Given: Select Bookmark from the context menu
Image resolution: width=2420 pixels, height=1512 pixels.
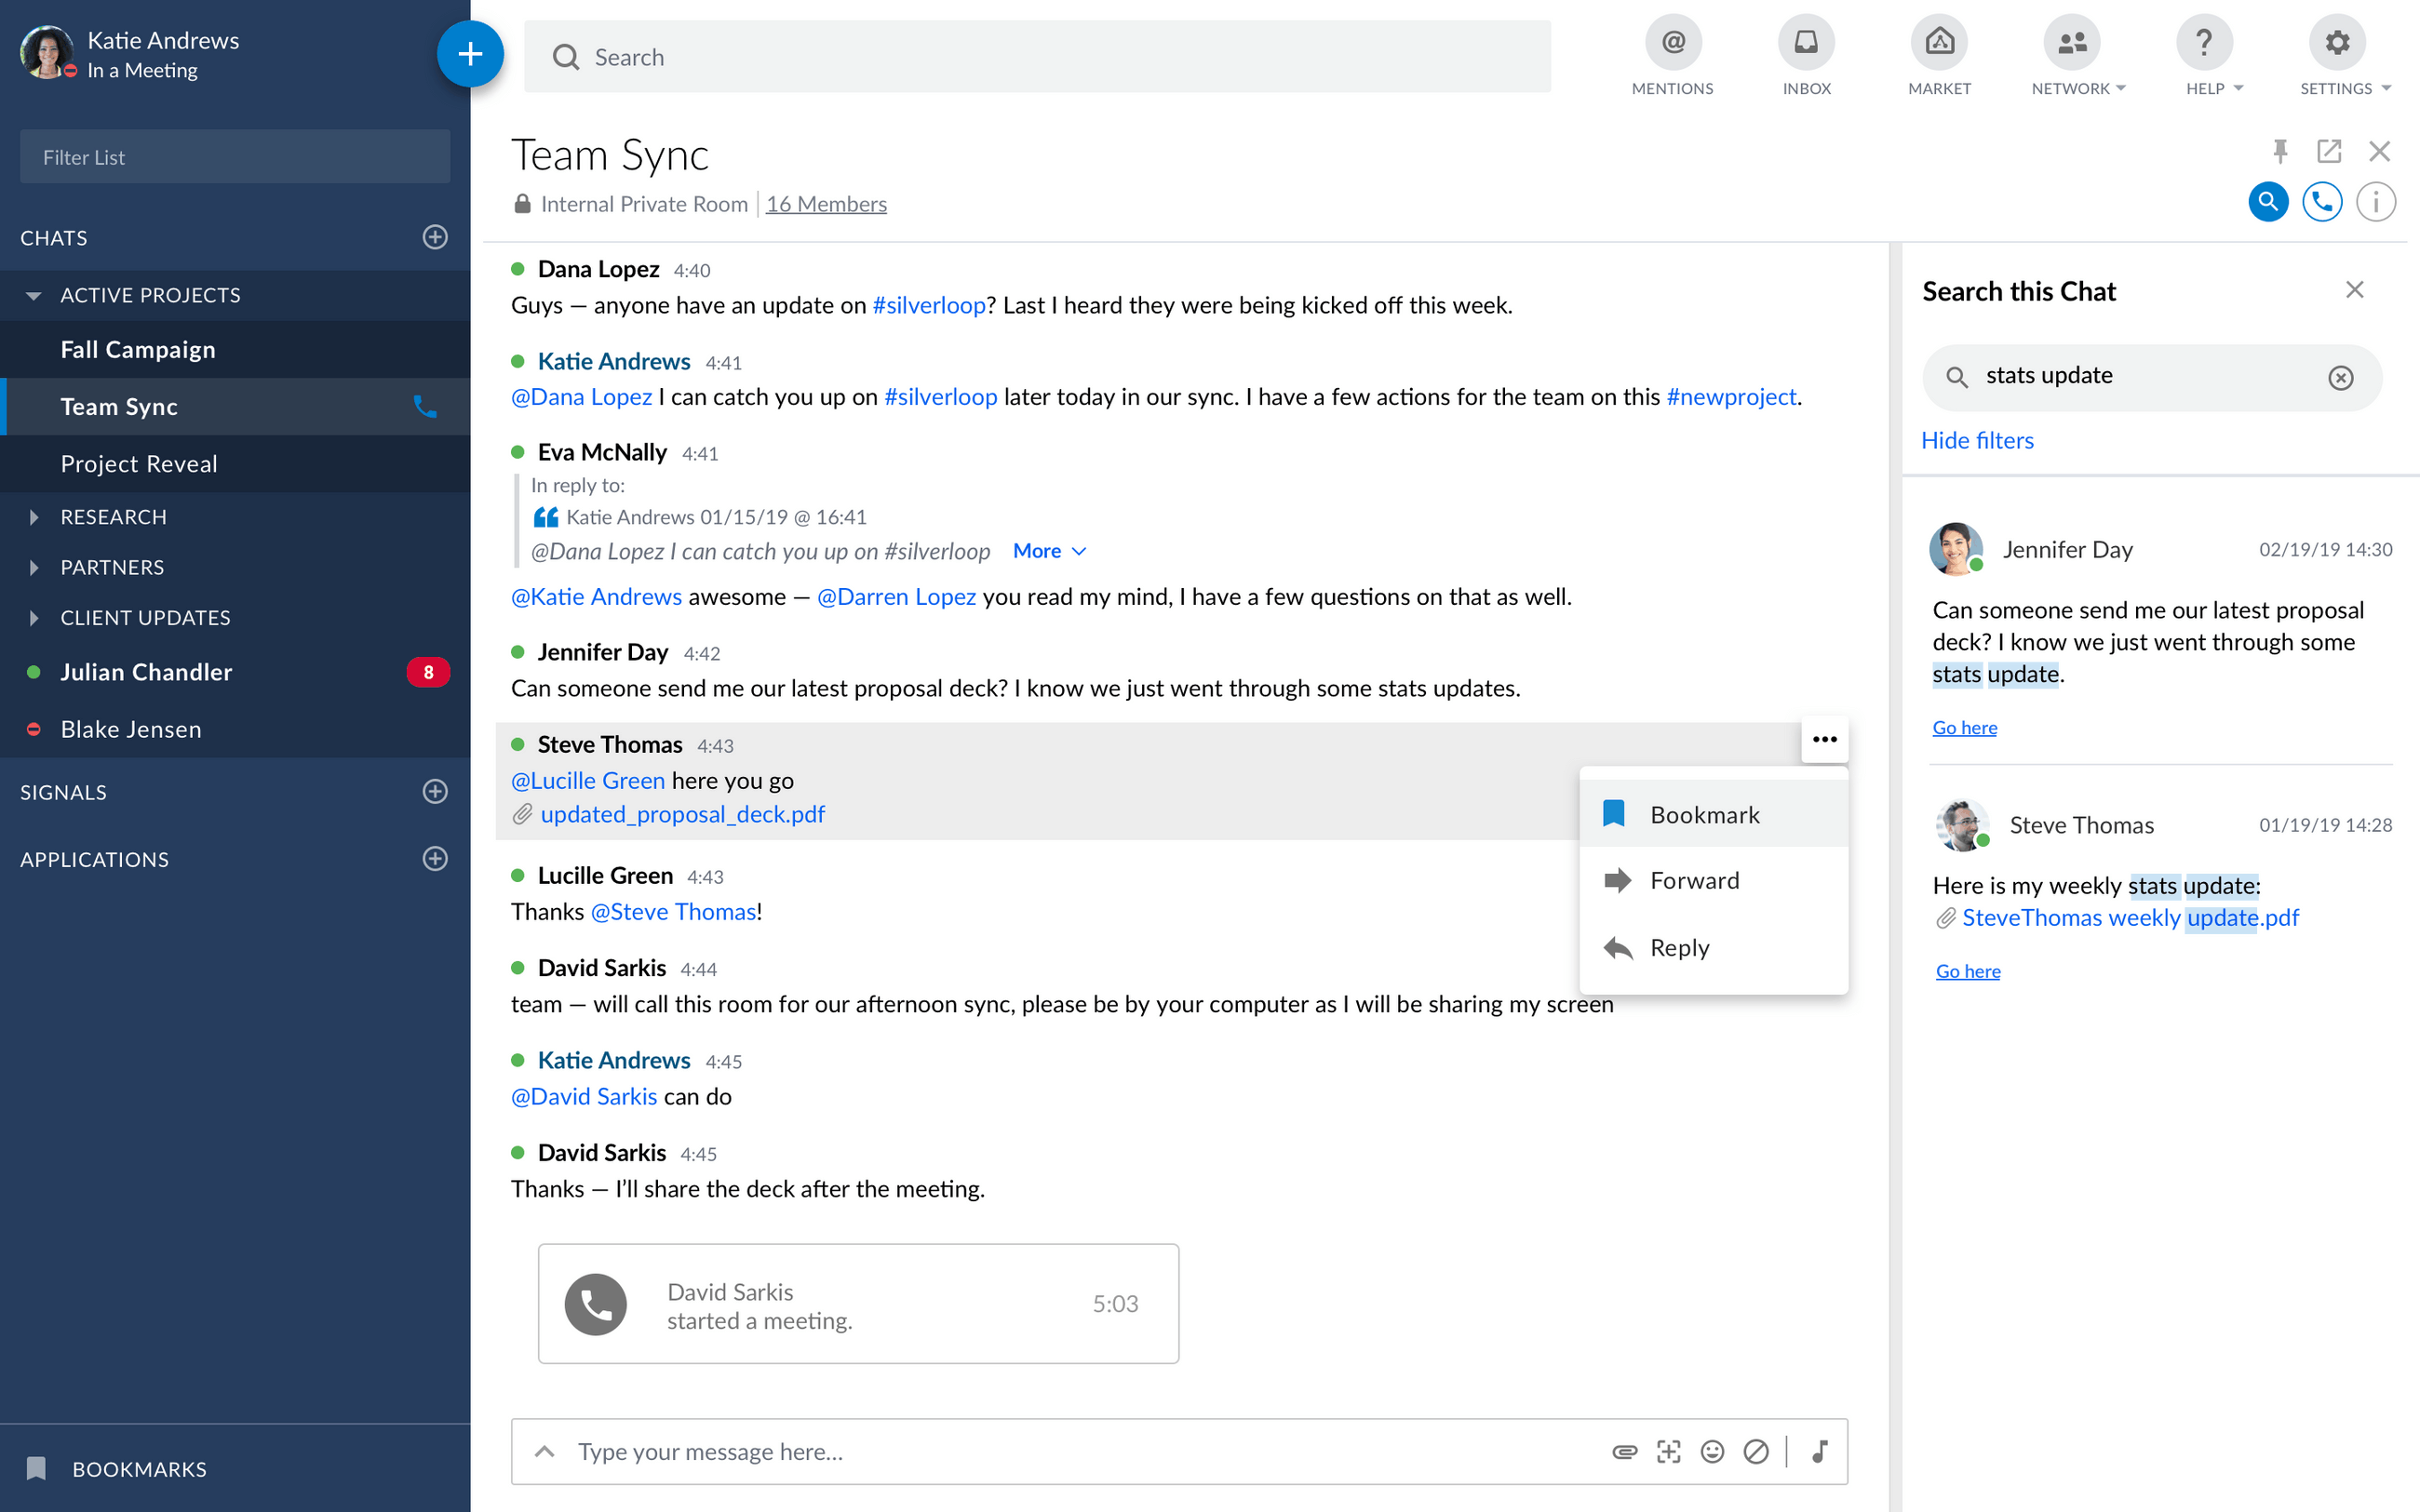Looking at the screenshot, I should click(x=1704, y=814).
